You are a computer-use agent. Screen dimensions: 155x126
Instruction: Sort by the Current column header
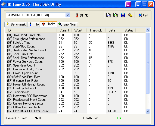click(64, 30)
